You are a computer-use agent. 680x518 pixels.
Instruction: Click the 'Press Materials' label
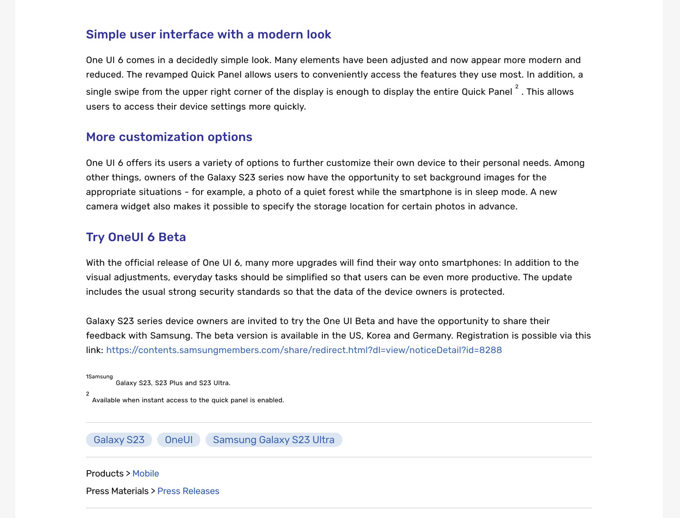click(117, 491)
